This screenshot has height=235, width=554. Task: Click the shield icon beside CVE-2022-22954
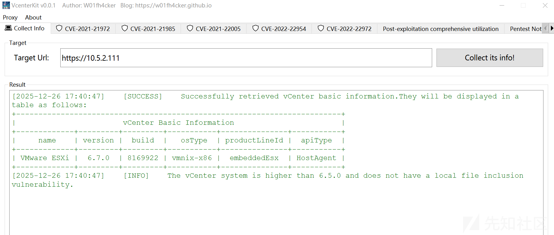(x=256, y=28)
